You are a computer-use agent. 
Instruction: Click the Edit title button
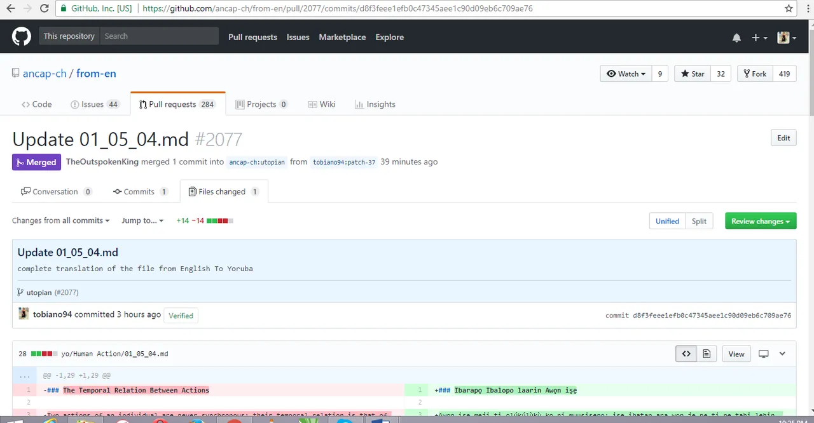click(783, 138)
